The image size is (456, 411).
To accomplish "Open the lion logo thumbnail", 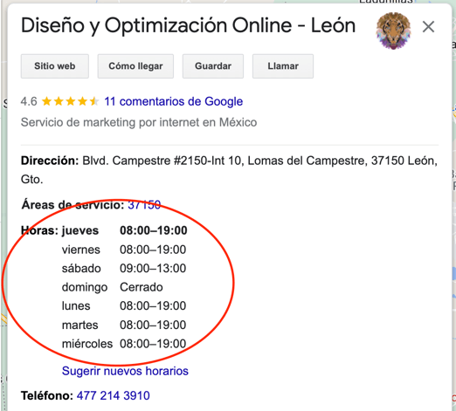I will tap(393, 31).
